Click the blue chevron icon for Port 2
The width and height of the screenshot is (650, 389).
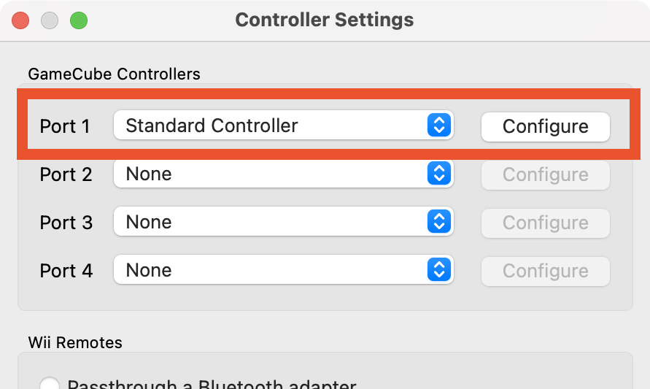[x=439, y=174]
